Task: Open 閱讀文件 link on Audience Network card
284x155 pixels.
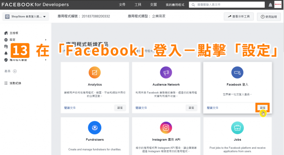Action: point(141,108)
